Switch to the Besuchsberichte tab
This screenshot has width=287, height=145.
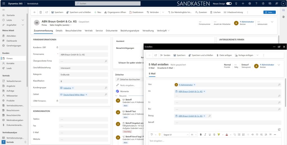click(x=73, y=31)
